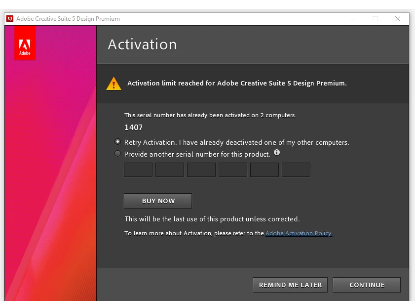Select Provide another serial number option

117,154
